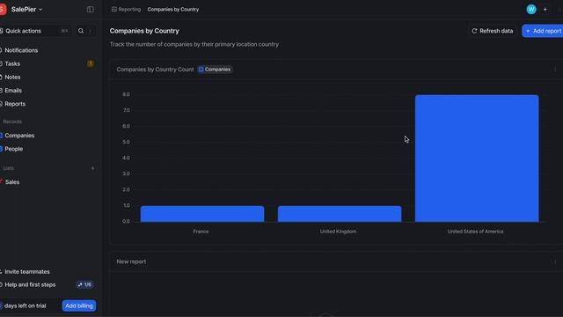Click the Companies tag chip
This screenshot has height=317, width=563.
215,70
